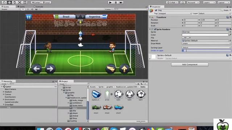Screen dimensions: 232x130
Task: Collapse the Transform component
Action: point(150,17)
